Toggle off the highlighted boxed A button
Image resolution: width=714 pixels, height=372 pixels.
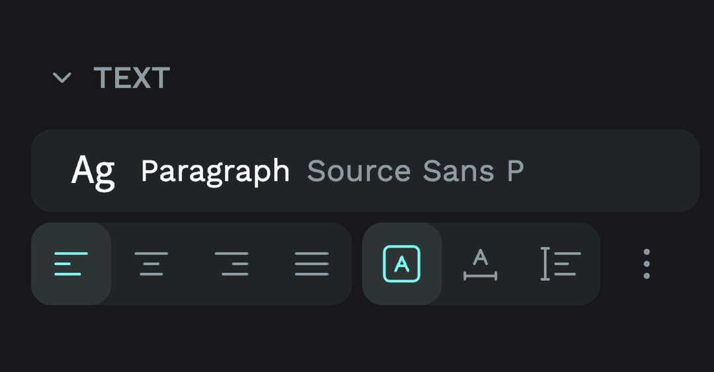pos(401,264)
